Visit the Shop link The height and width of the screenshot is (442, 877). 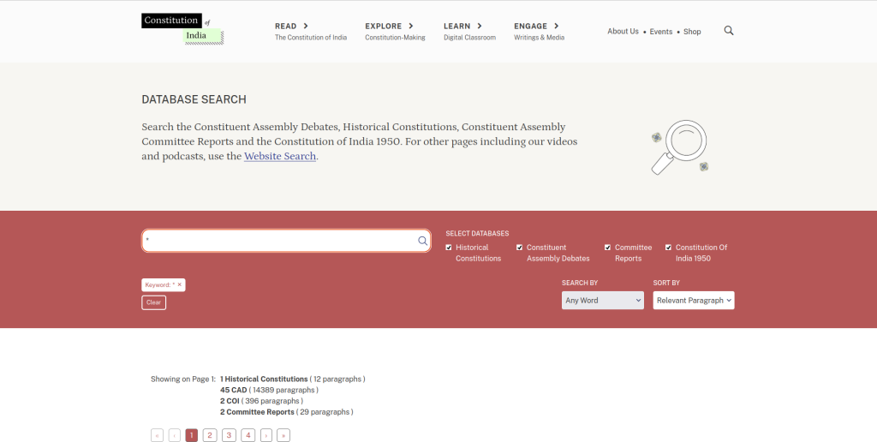(x=692, y=32)
